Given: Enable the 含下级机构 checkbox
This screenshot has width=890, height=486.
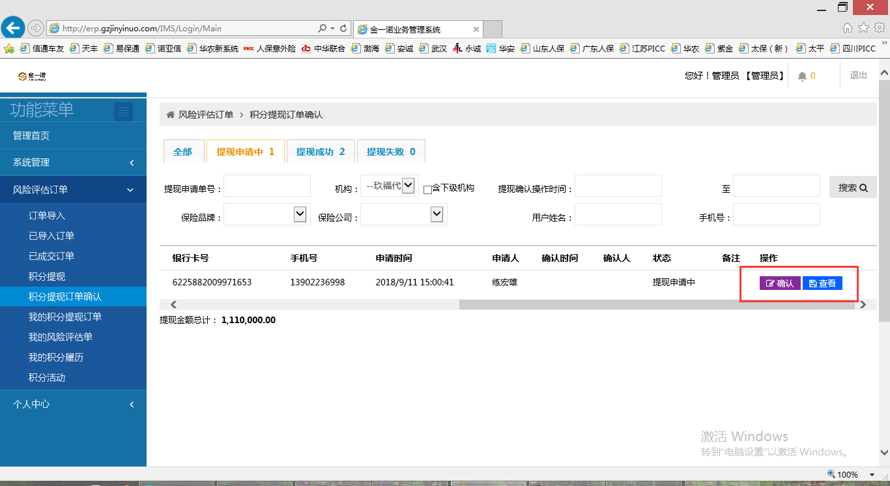Looking at the screenshot, I should coord(427,190).
